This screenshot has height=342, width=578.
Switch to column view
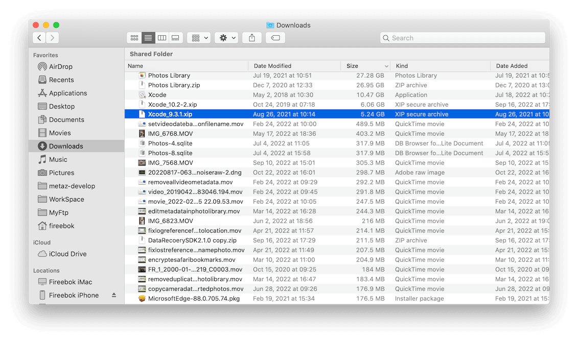[162, 38]
